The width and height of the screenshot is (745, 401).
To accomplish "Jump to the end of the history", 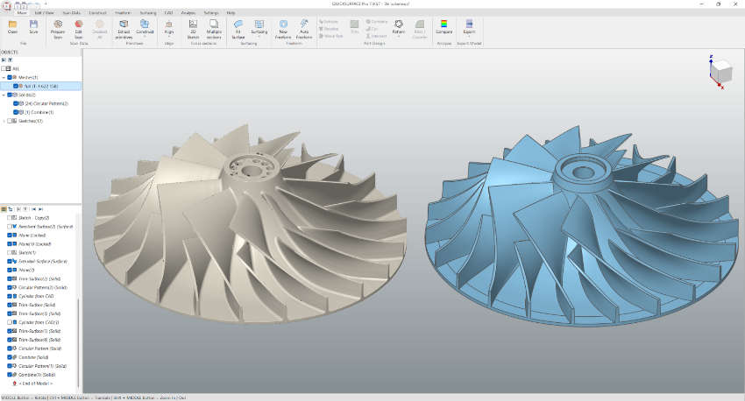I will click(41, 208).
